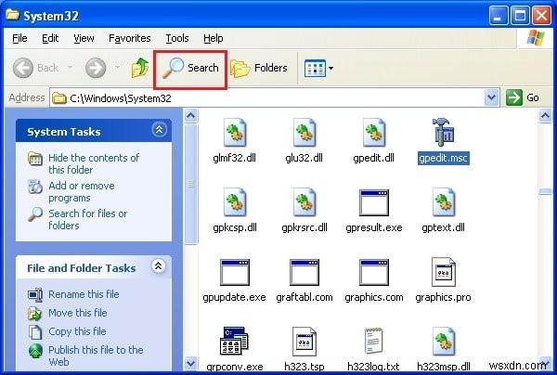Screen dimensions: 557x375
Task: Open the Back history dropdown arrow
Action: 70,68
